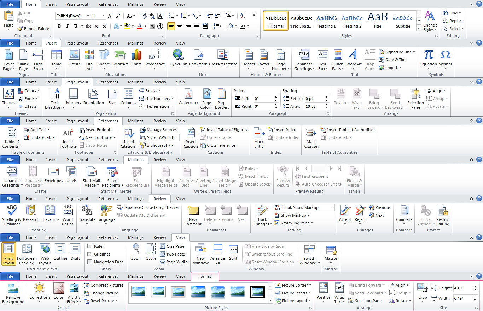Image resolution: width=483 pixels, height=311 pixels.
Task: Check the Navigation Pane box
Action: point(90,262)
